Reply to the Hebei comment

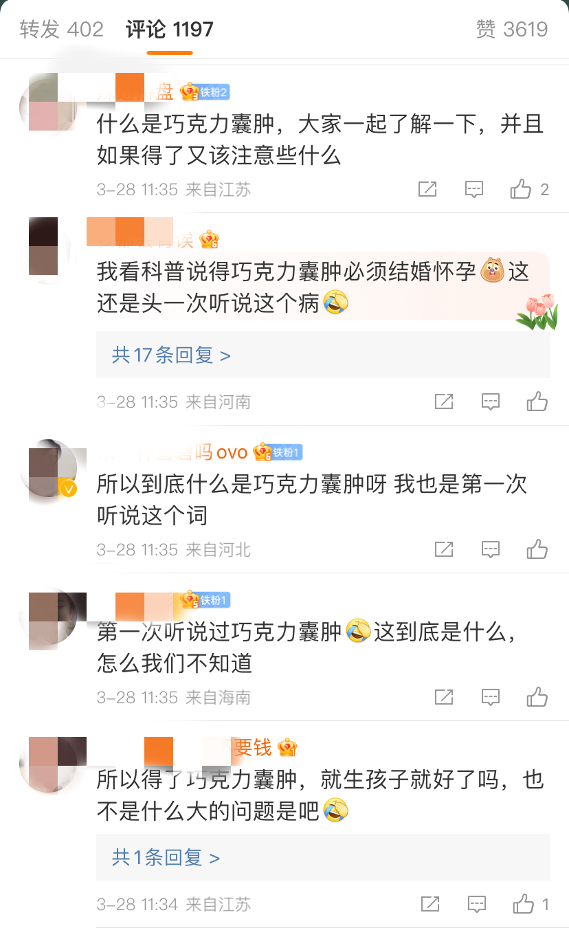pos(491,550)
